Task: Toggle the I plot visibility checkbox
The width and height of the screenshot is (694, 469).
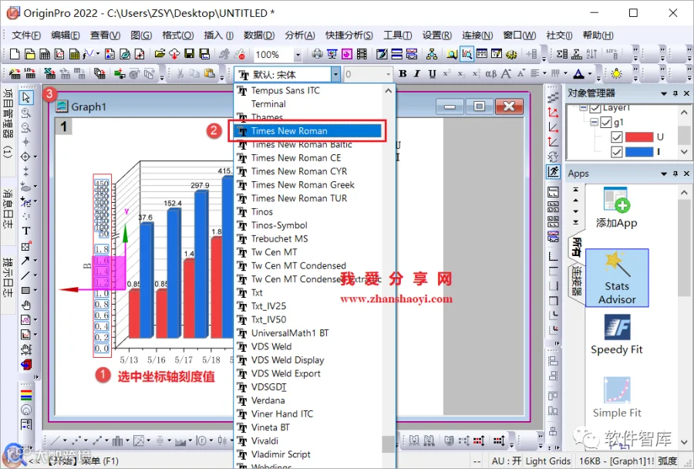Action: [617, 151]
